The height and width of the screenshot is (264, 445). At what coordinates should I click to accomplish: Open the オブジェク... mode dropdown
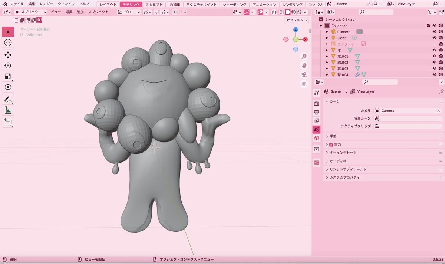click(x=30, y=12)
